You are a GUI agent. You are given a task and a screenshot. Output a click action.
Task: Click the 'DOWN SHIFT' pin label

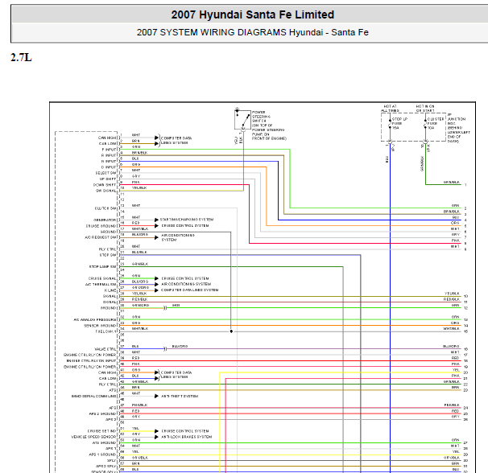pyautogui.click(x=105, y=185)
